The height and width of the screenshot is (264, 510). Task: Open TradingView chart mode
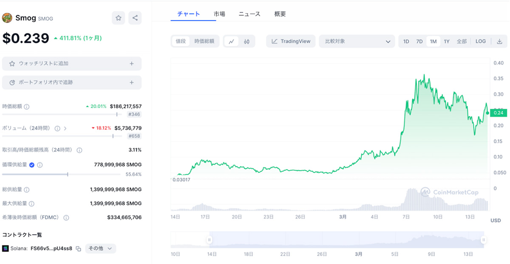pos(291,41)
